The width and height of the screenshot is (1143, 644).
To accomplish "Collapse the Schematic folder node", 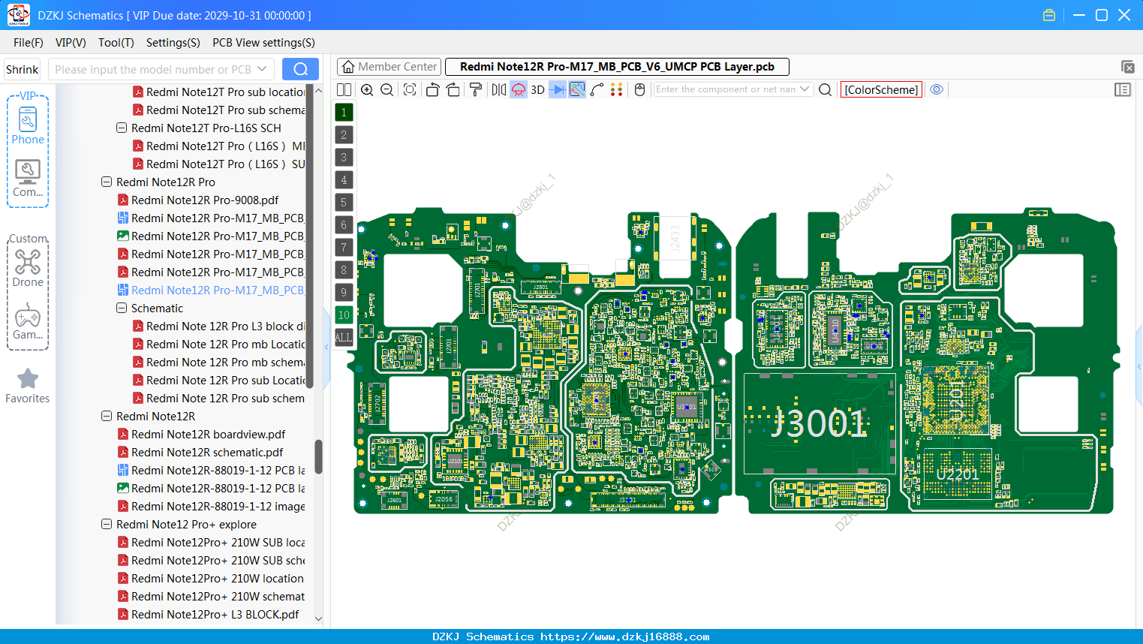I will coord(122,308).
